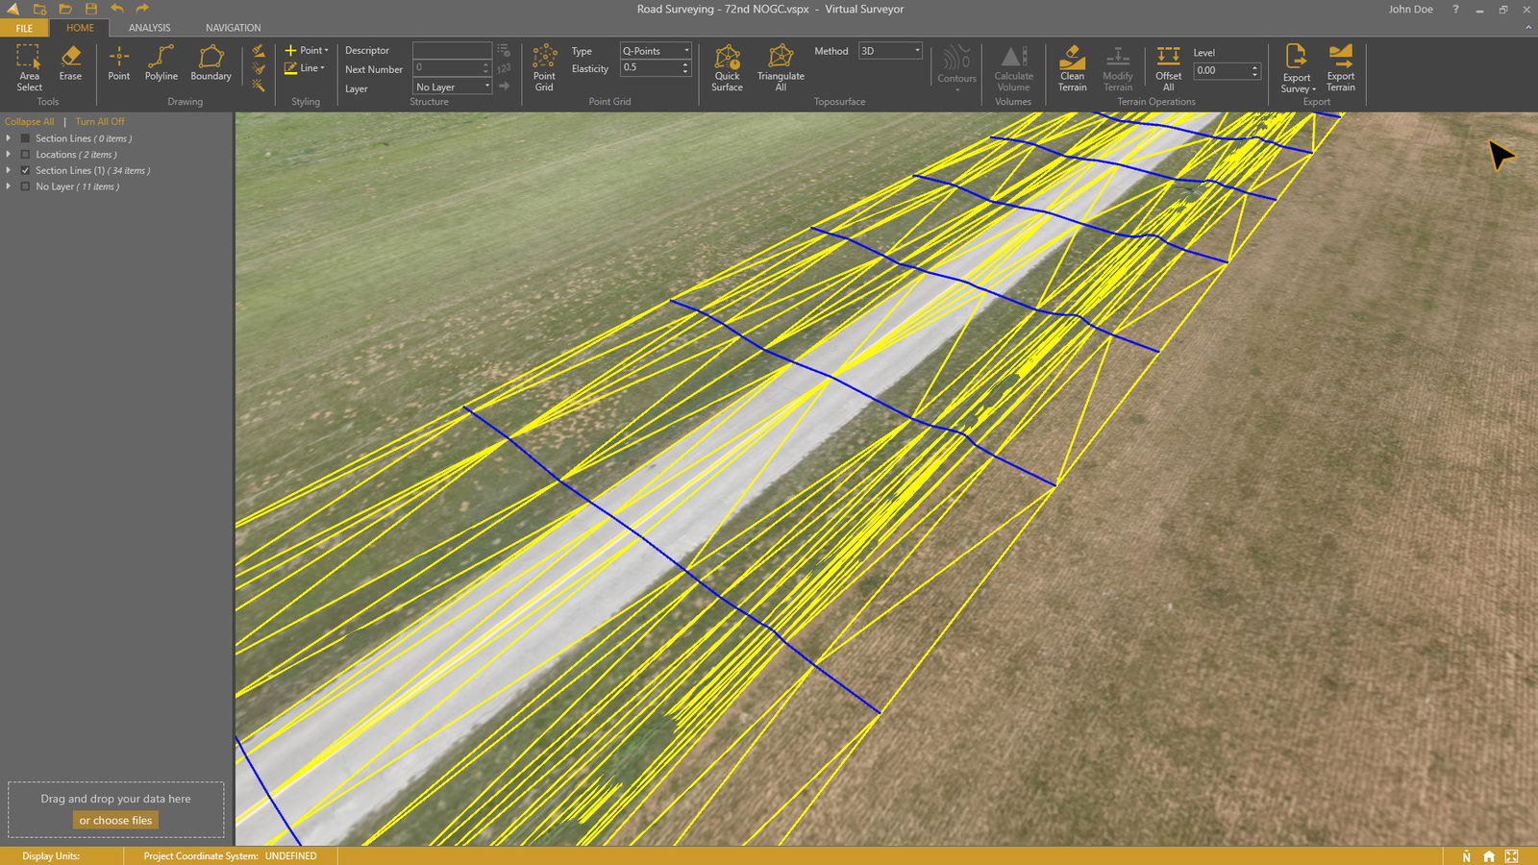Click Triangulate All in the Toposurface group
Screen dimensions: 1538x865
[781, 67]
